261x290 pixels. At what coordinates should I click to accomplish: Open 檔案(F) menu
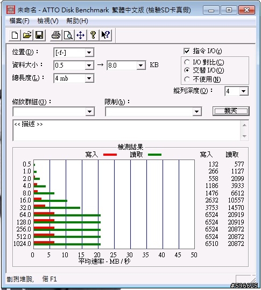click(x=19, y=21)
